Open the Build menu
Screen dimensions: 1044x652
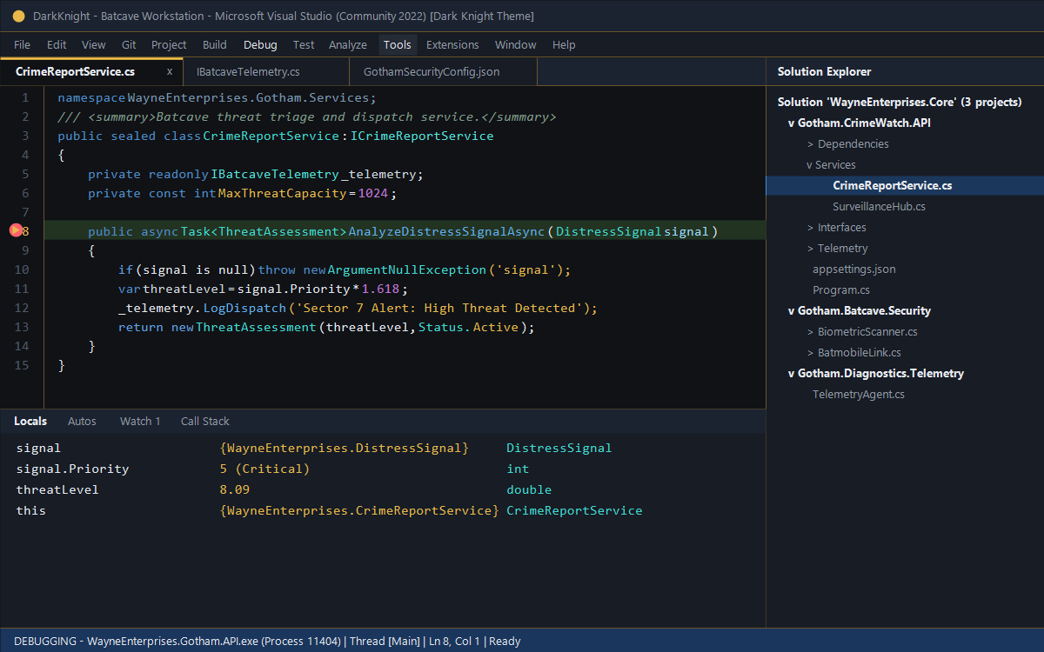pos(215,44)
